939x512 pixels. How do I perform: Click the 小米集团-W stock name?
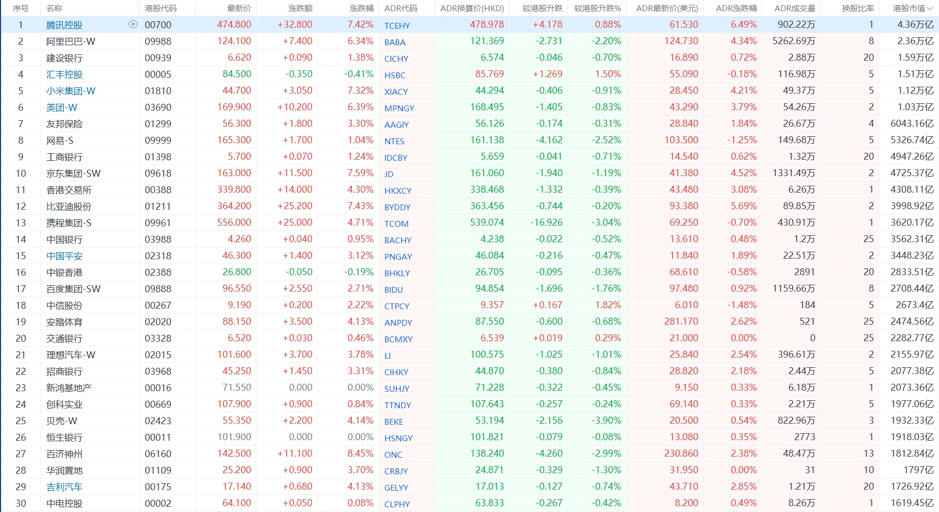pyautogui.click(x=71, y=91)
